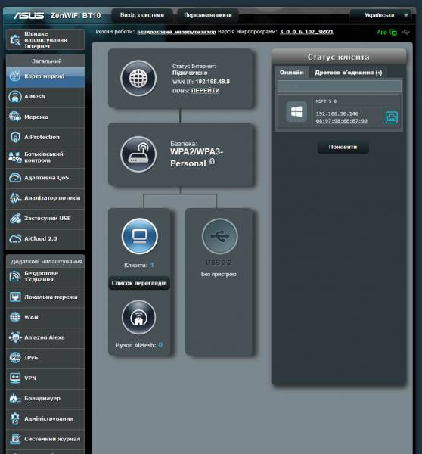The width and height of the screenshot is (422, 454).
Task: Open Застосунки USB icon
Action: [15, 219]
